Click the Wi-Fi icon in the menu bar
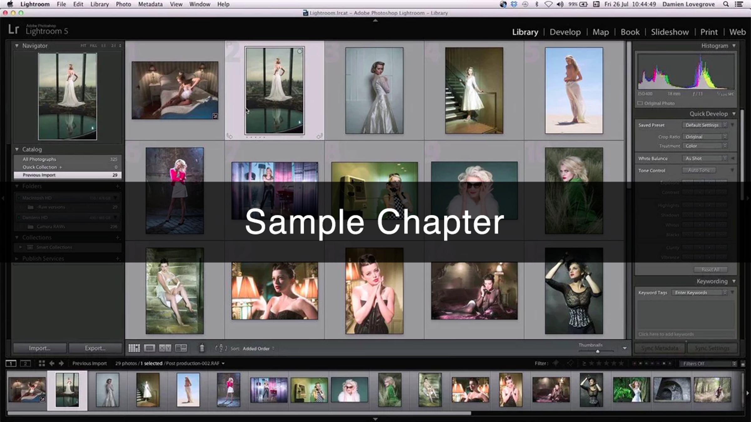 [549, 4]
